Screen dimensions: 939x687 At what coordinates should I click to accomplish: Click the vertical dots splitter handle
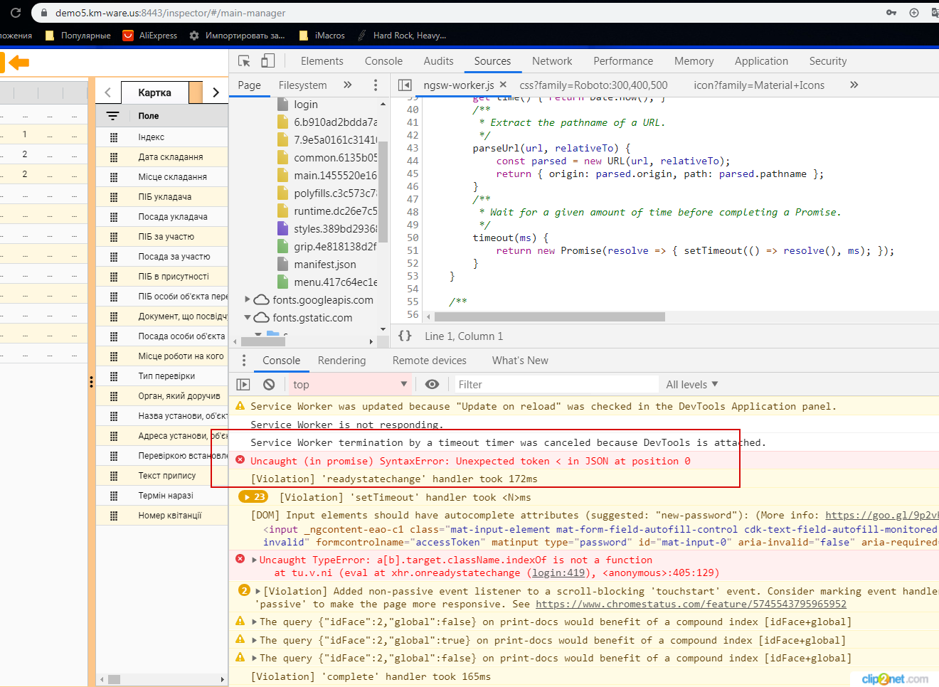point(91,382)
